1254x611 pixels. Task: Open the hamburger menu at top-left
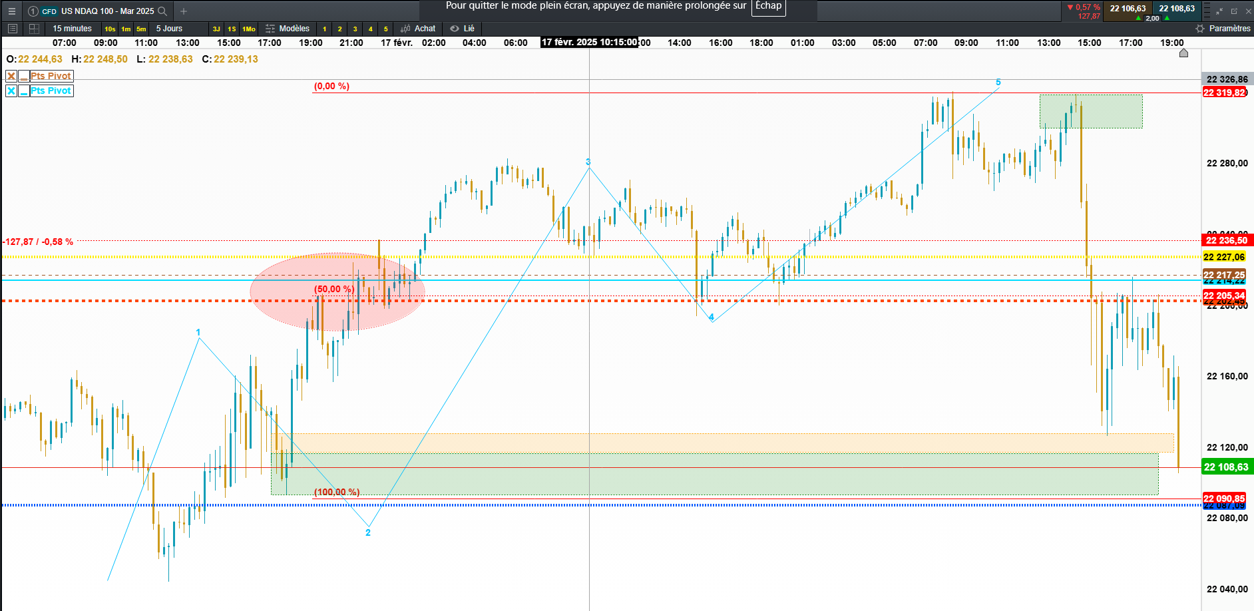click(x=11, y=11)
